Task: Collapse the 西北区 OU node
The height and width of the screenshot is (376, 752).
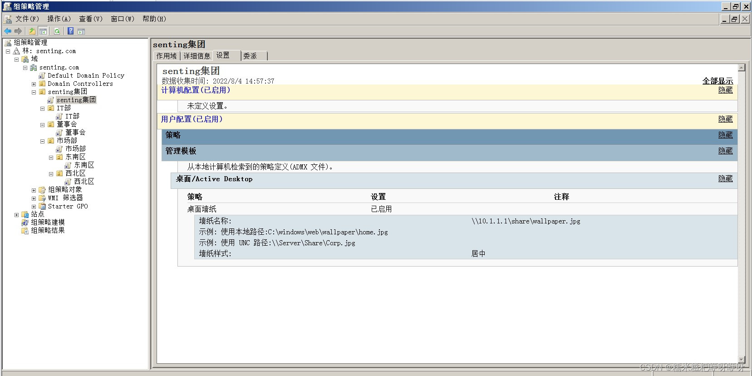Action: tap(51, 174)
